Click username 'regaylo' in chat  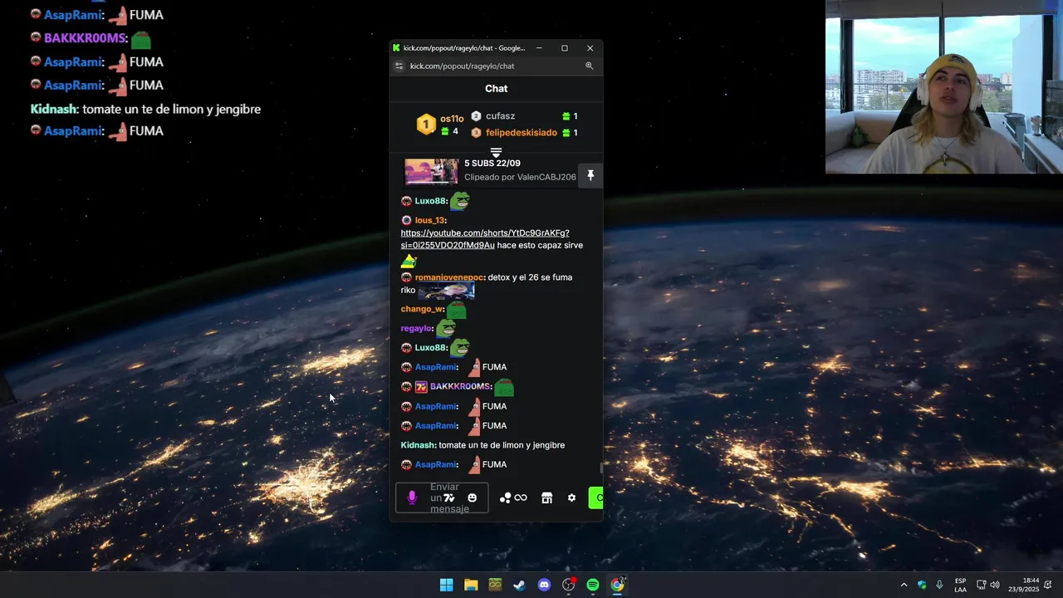pyautogui.click(x=416, y=328)
